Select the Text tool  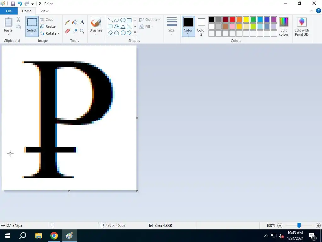click(82, 22)
